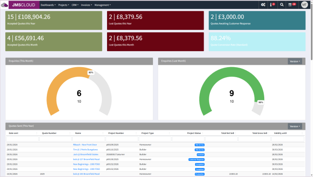Open the info notifications icon

coord(272,5)
